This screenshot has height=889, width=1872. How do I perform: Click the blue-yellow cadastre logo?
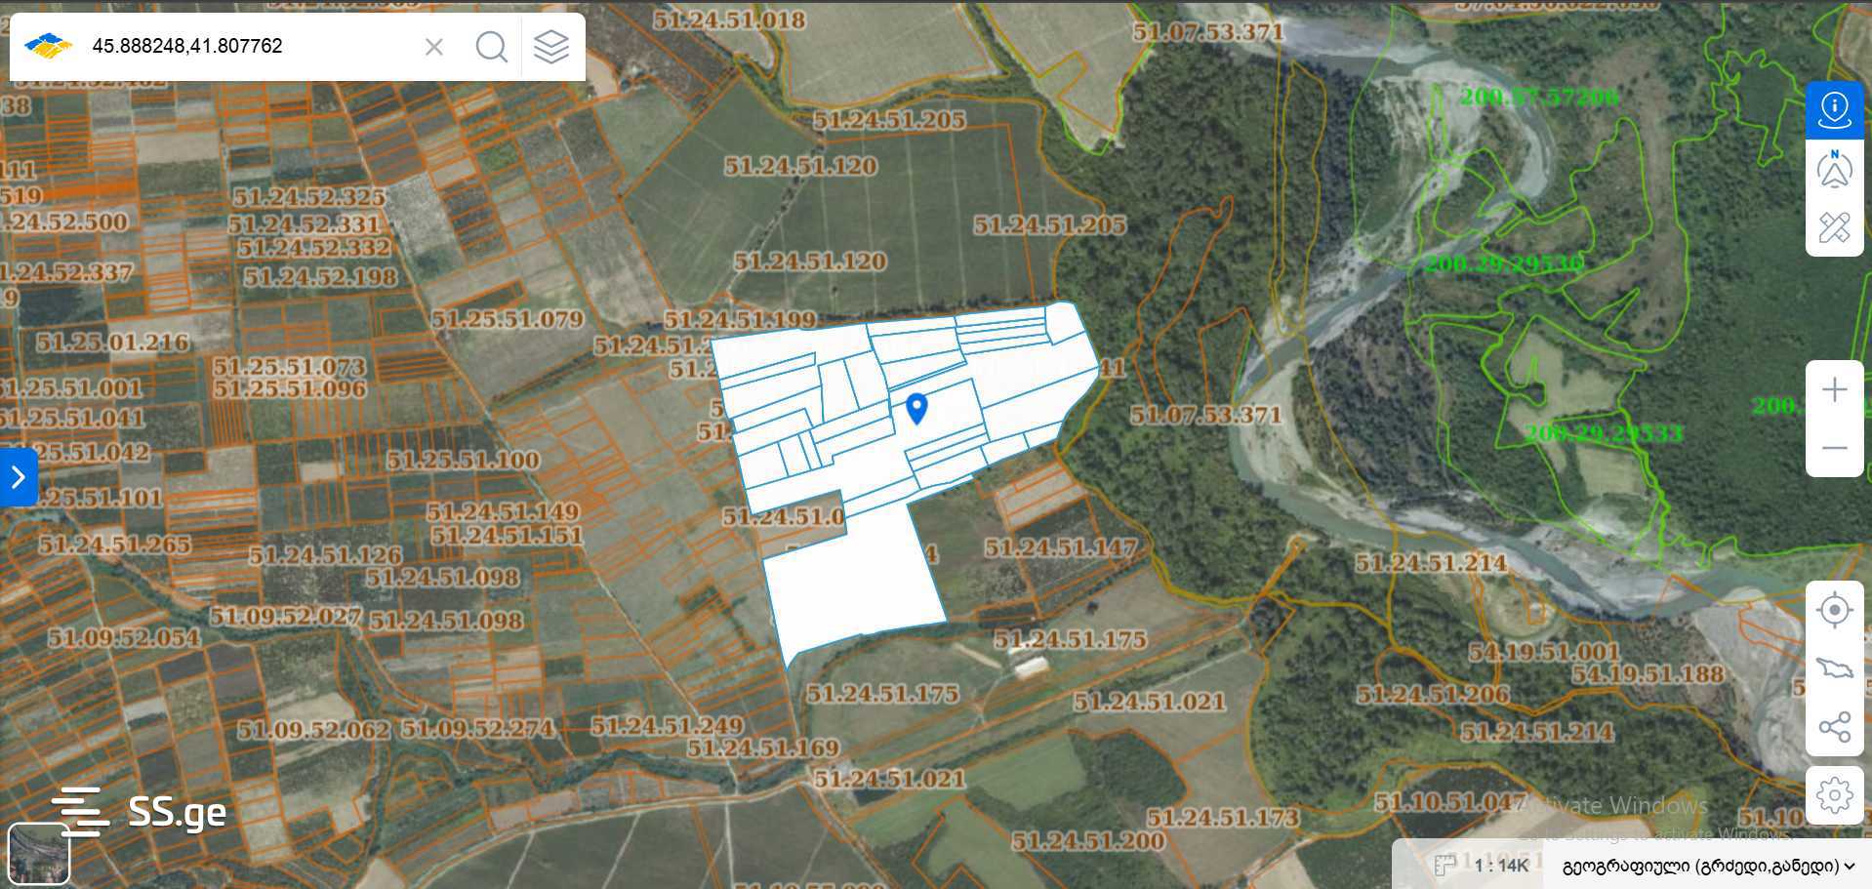pos(48,46)
